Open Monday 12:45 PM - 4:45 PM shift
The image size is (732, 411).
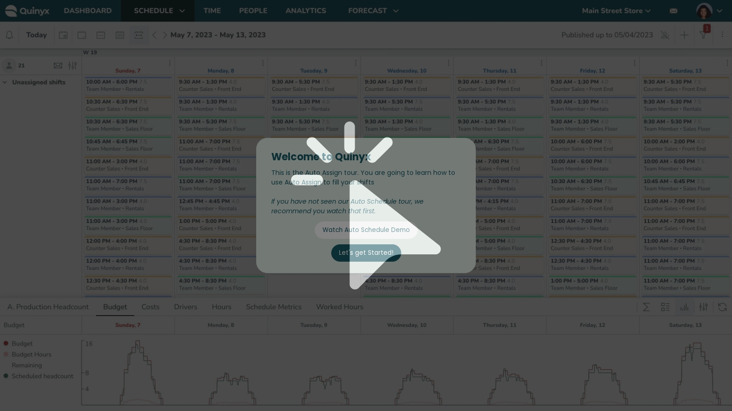click(x=221, y=205)
